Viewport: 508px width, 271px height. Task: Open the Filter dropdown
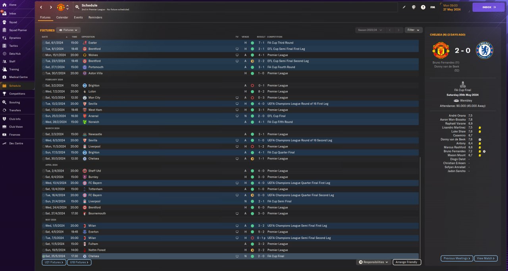click(x=414, y=30)
